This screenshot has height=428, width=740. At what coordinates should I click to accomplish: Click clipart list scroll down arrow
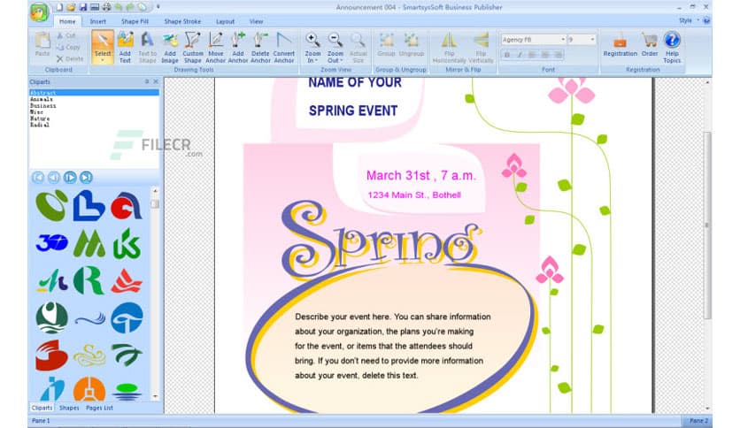[155, 396]
